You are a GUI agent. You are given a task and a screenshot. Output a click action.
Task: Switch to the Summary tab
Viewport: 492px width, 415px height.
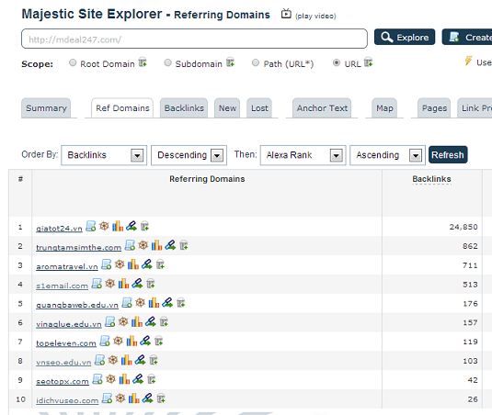[46, 108]
